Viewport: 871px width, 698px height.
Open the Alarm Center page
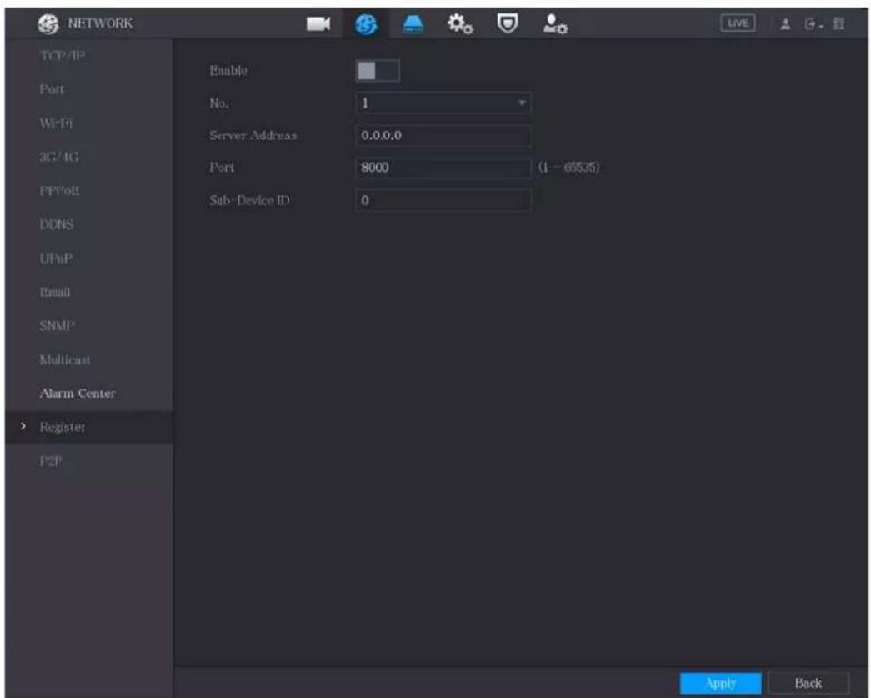pyautogui.click(x=78, y=393)
